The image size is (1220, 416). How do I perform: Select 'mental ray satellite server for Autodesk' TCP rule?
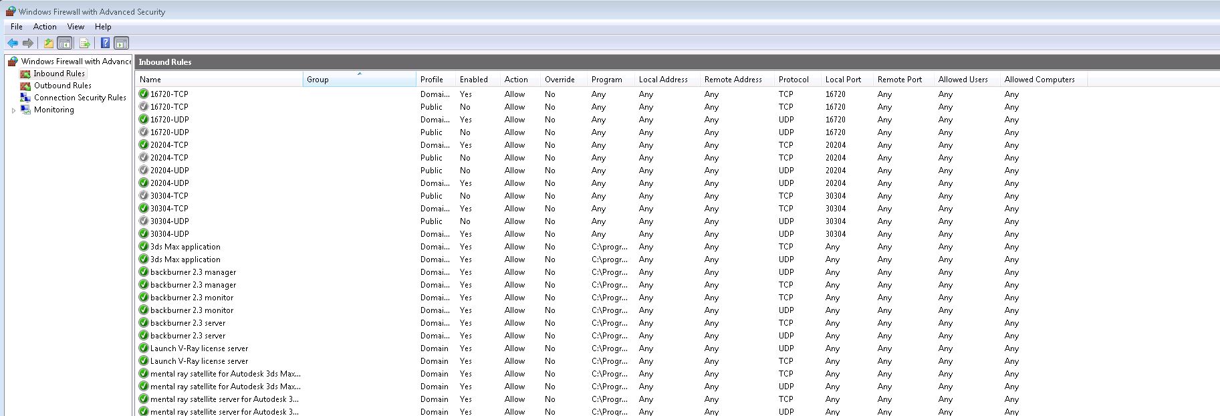225,399
